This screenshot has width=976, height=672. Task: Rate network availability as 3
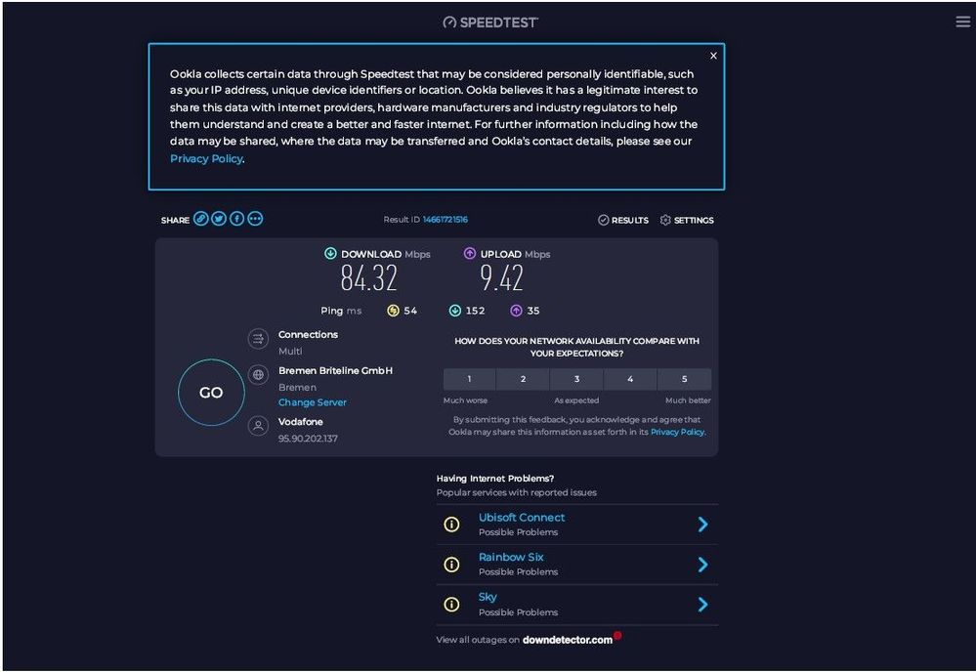pos(577,379)
